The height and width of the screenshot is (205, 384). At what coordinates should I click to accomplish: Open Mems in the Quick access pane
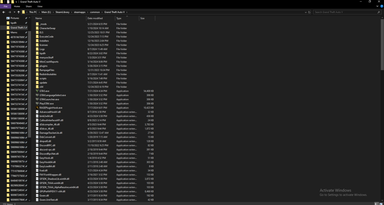(x=14, y=32)
